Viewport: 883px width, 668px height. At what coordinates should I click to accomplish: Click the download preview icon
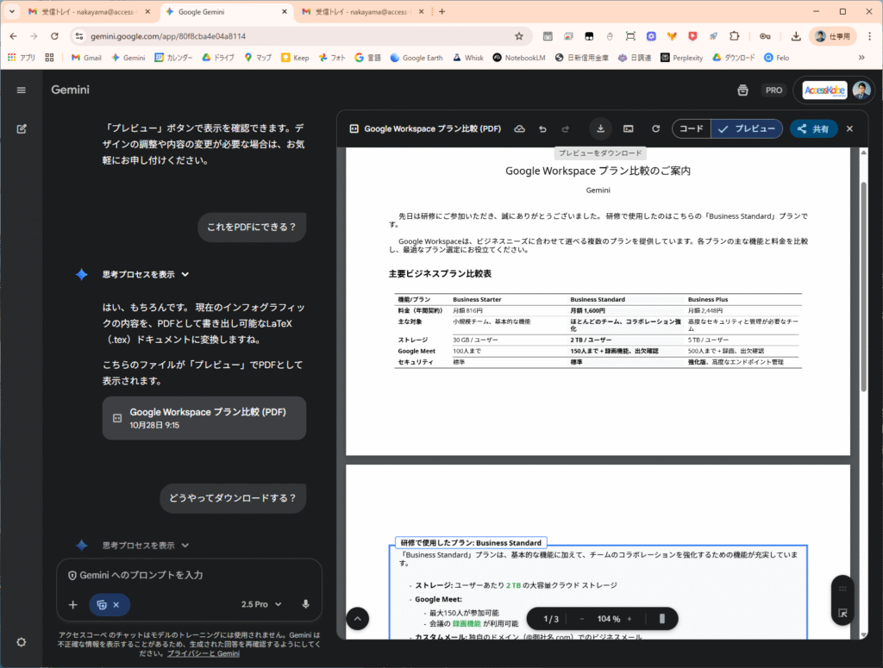(x=600, y=128)
